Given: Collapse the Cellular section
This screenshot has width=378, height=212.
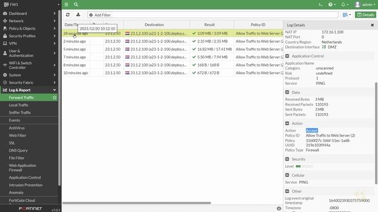Looking at the screenshot, I should [287, 175].
